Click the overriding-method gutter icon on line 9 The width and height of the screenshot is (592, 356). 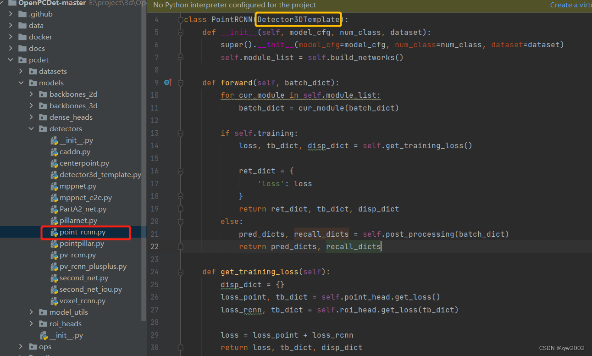168,83
